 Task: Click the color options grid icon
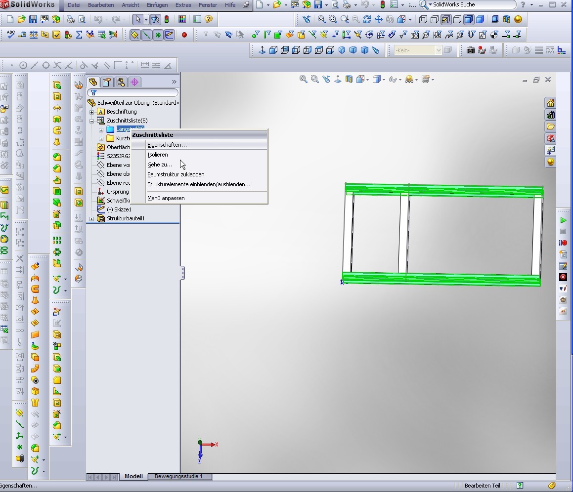pyautogui.click(x=182, y=19)
